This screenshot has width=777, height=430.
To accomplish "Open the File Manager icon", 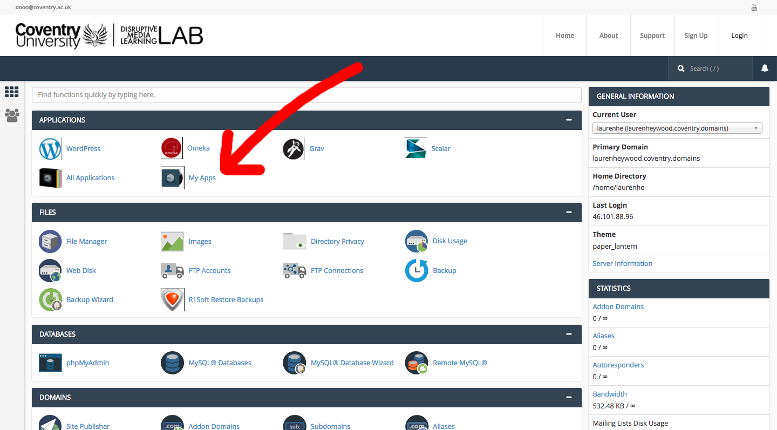I will [50, 241].
